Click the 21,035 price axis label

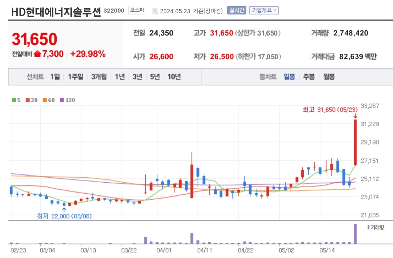tap(370, 215)
